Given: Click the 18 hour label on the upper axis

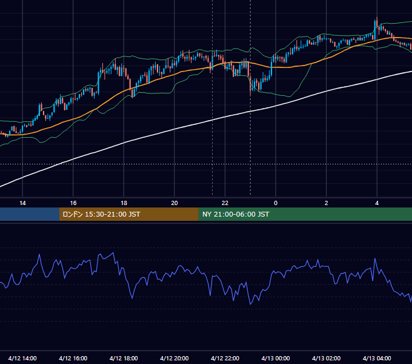Looking at the screenshot, I should click(124, 203).
